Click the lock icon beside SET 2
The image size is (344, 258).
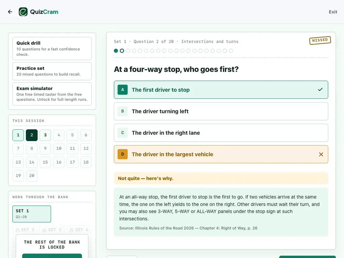[x=17, y=230]
